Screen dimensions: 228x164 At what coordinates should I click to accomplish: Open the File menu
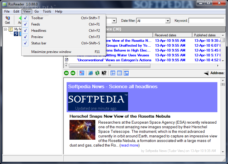[7, 11]
